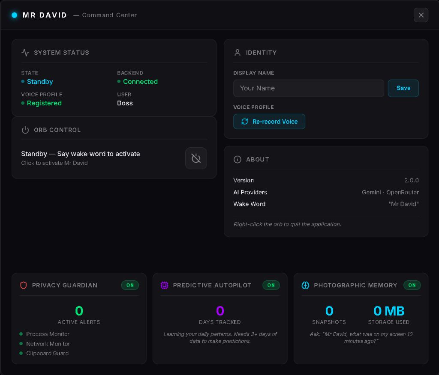Click the Predictive Autopilot chip icon
Screen dimensions: 439x375
coord(164,285)
